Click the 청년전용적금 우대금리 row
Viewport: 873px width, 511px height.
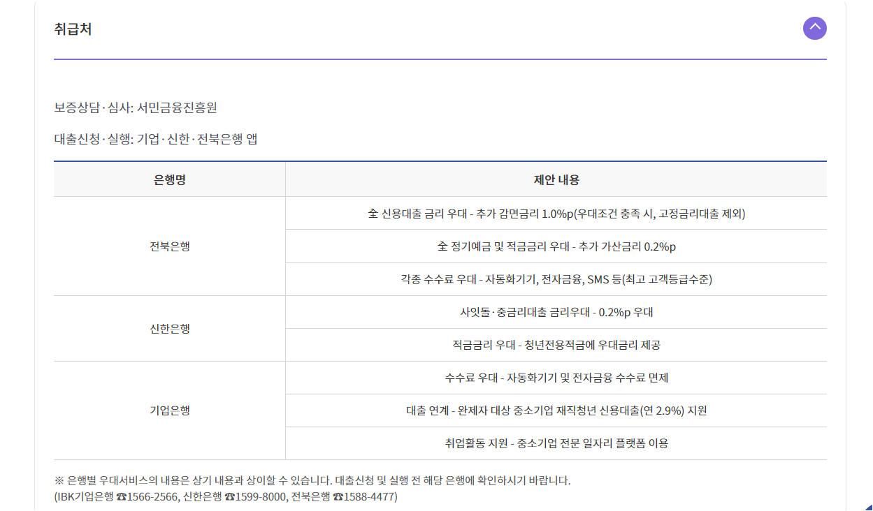(x=556, y=345)
